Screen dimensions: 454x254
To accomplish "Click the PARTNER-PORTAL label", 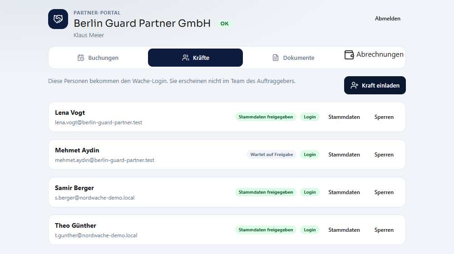I will coord(97,13).
